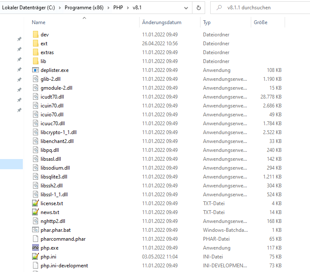Screen dimensions: 310x272
Task: Sort by the Änderungsdatum column header
Action: [x=162, y=22]
